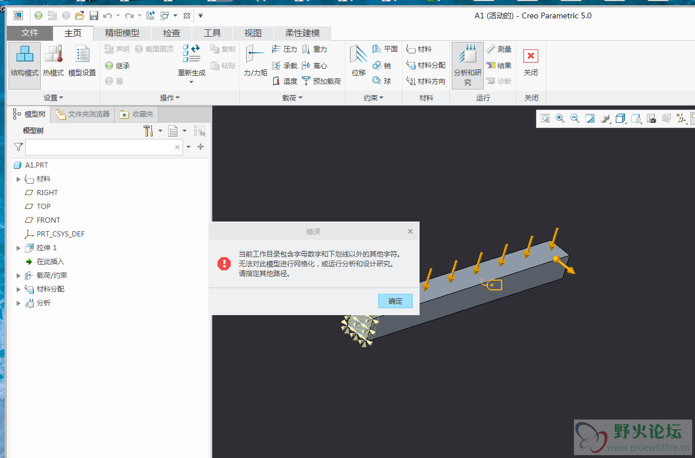Click the model tree search field
Image resolution: width=695 pixels, height=458 pixels.
coord(99,148)
